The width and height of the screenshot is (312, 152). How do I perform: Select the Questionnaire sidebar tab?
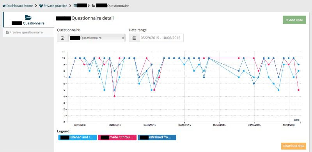point(28,20)
